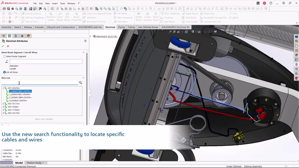Open the FeatureManager design tree tab
Image resolution: width=299 pixels, height=168 pixels.
click(3, 36)
